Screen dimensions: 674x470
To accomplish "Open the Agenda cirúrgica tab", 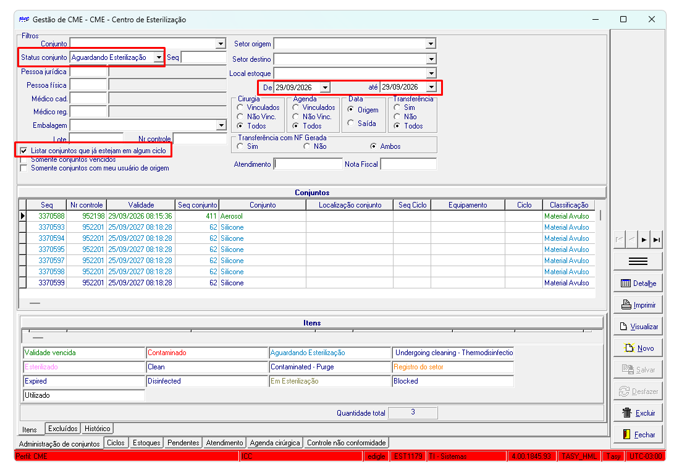I will coord(275,443).
